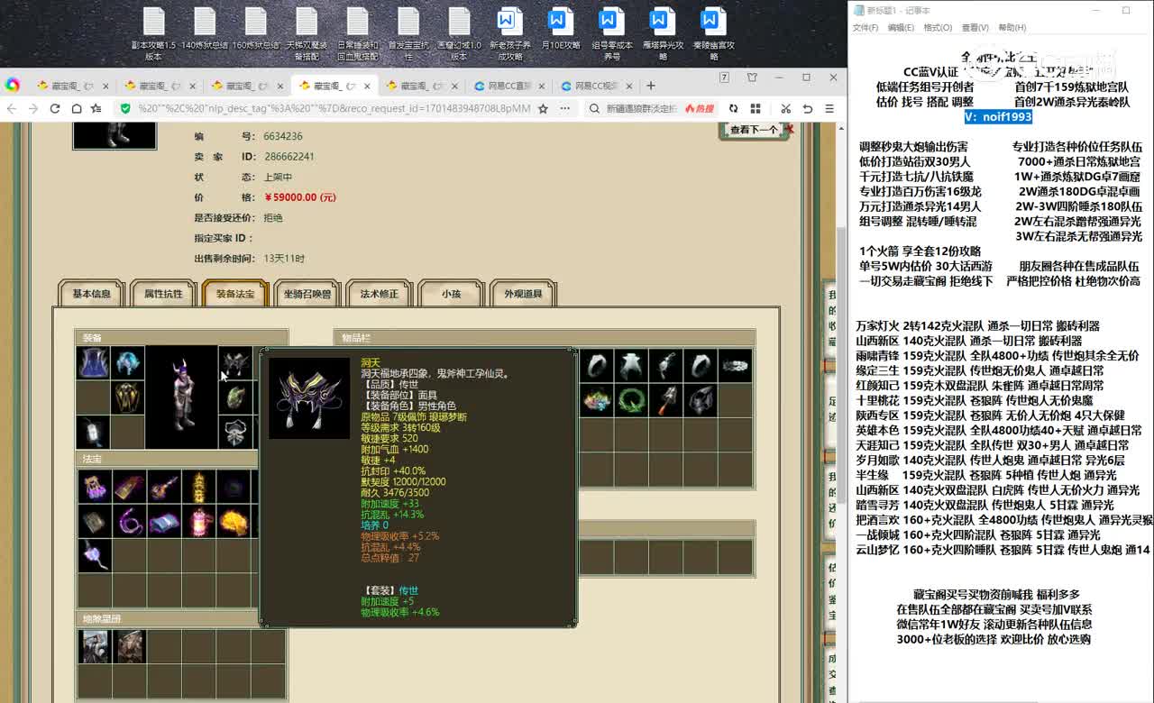The width and height of the screenshot is (1154, 703).
Task: Click the colorful flower inventory item
Action: [x=597, y=398]
